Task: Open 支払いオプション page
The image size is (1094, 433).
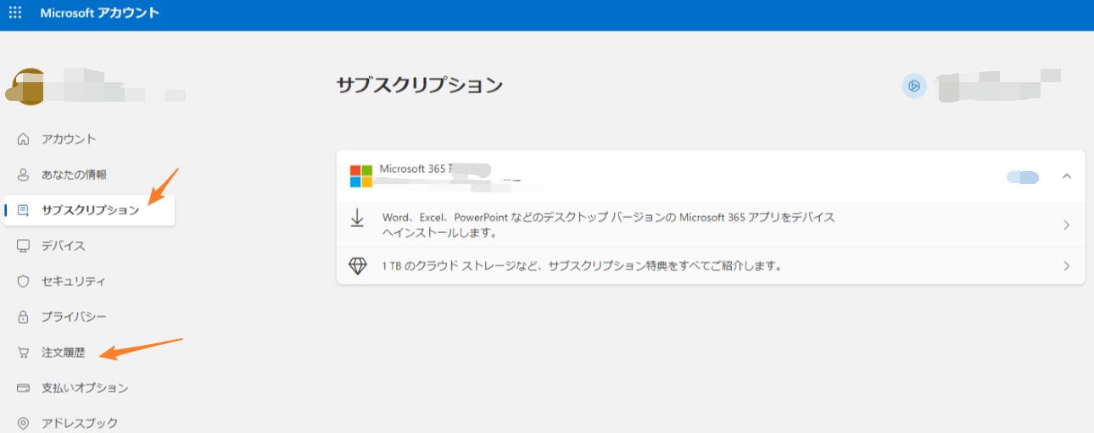Action: (x=85, y=388)
